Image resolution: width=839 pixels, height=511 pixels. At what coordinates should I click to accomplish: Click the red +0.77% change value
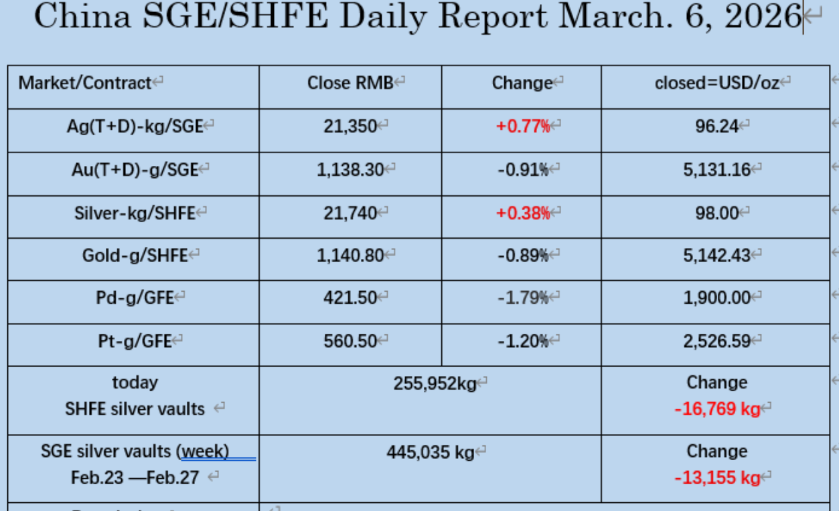pos(522,126)
